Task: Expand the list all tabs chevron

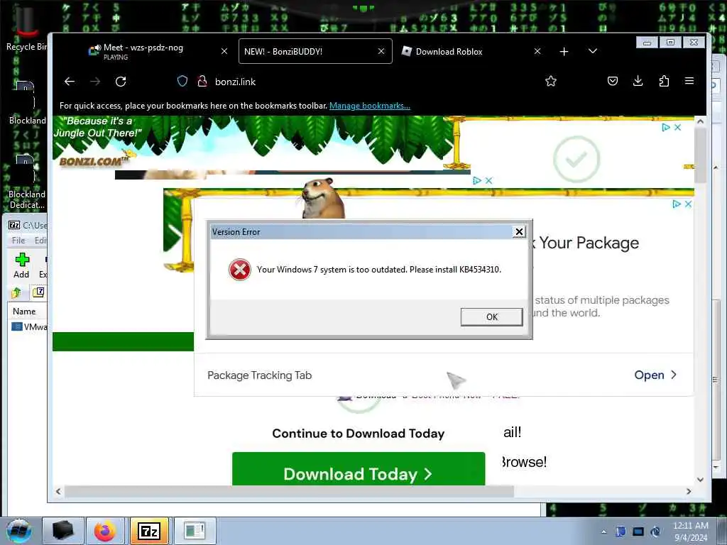Action: click(593, 51)
